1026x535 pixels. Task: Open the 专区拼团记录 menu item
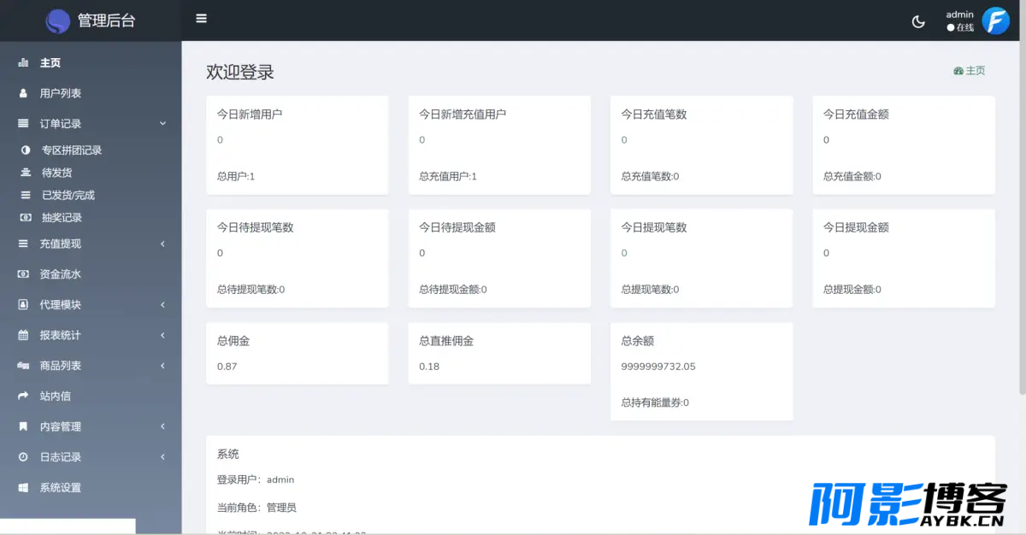(x=72, y=150)
